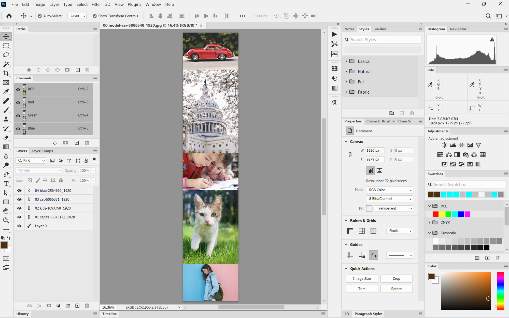Image resolution: width=509 pixels, height=318 pixels.
Task: Click the Brightness/Contrast adjustment icon
Action: [444, 145]
